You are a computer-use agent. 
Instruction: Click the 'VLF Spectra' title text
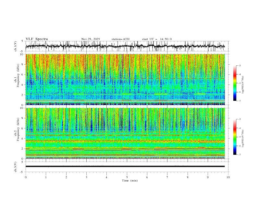pos(37,39)
